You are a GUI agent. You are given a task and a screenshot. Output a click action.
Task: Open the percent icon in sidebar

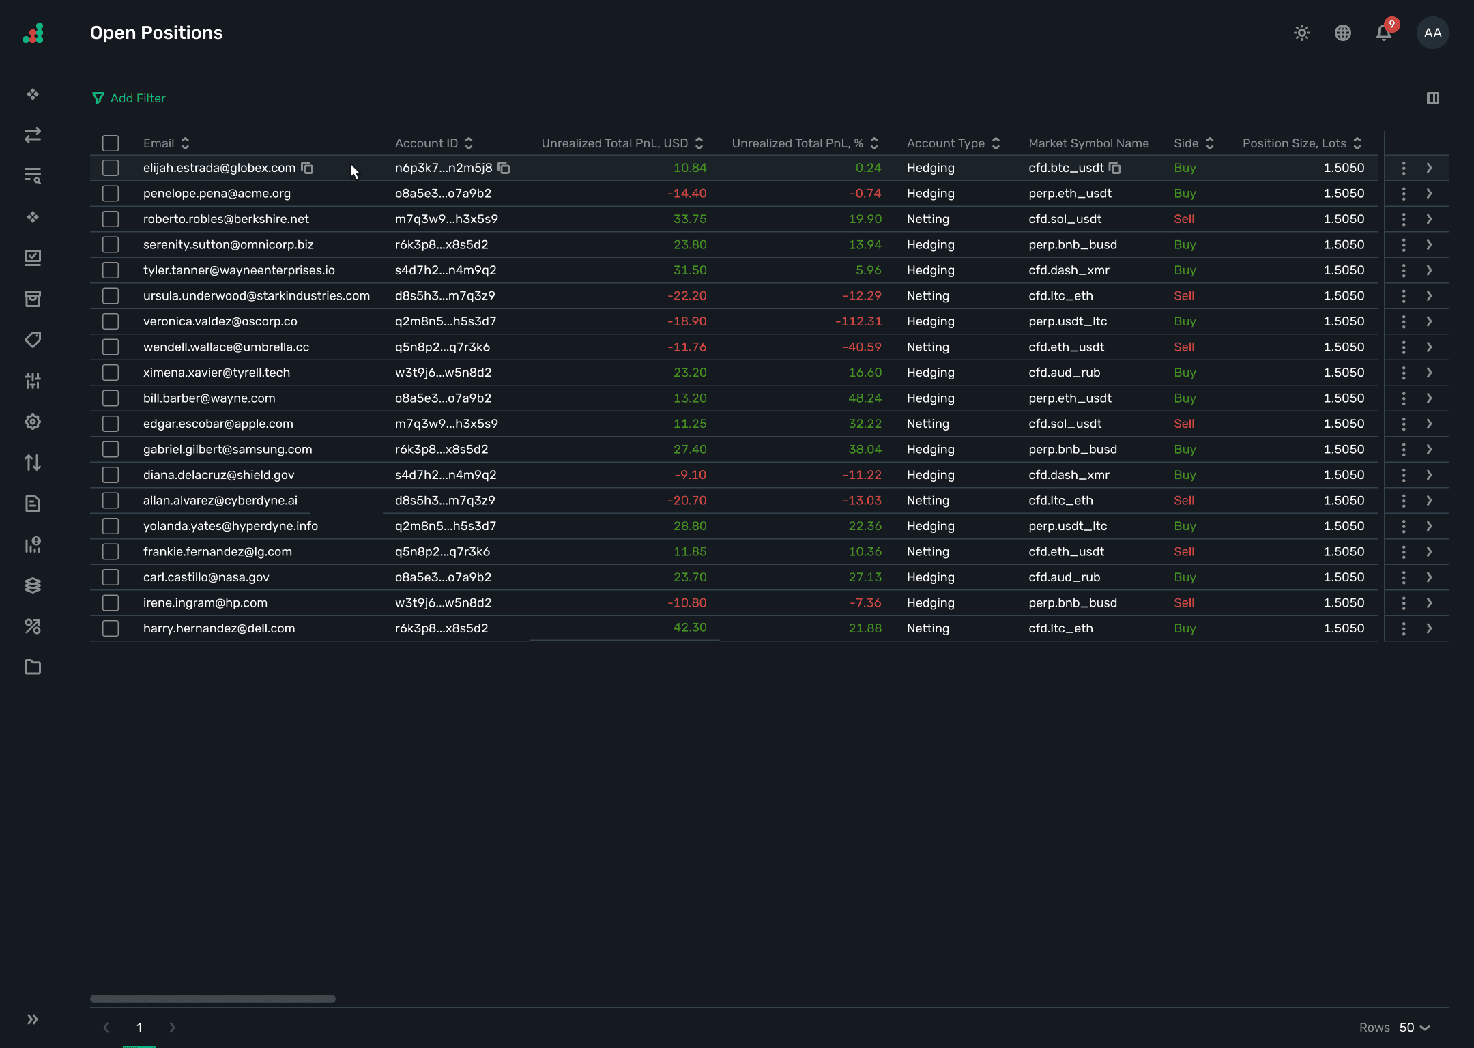click(33, 626)
